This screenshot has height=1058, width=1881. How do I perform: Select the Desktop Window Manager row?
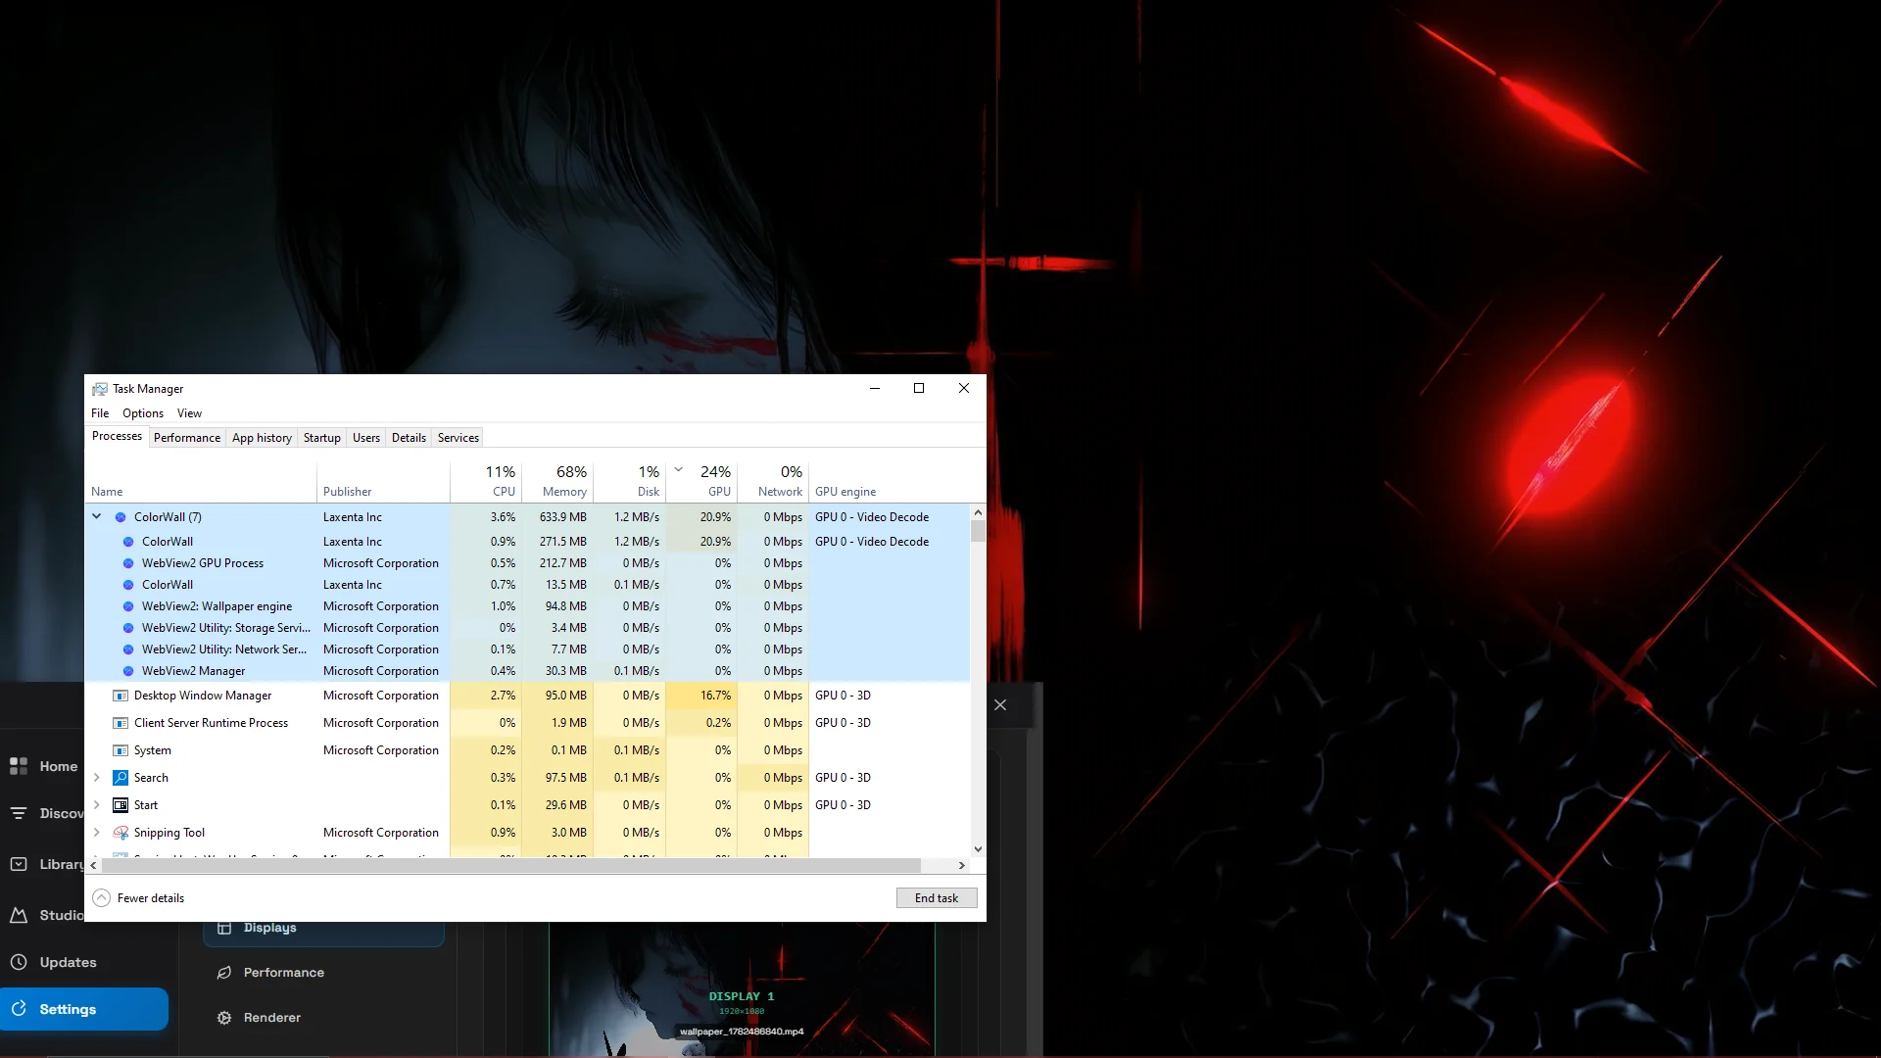528,695
